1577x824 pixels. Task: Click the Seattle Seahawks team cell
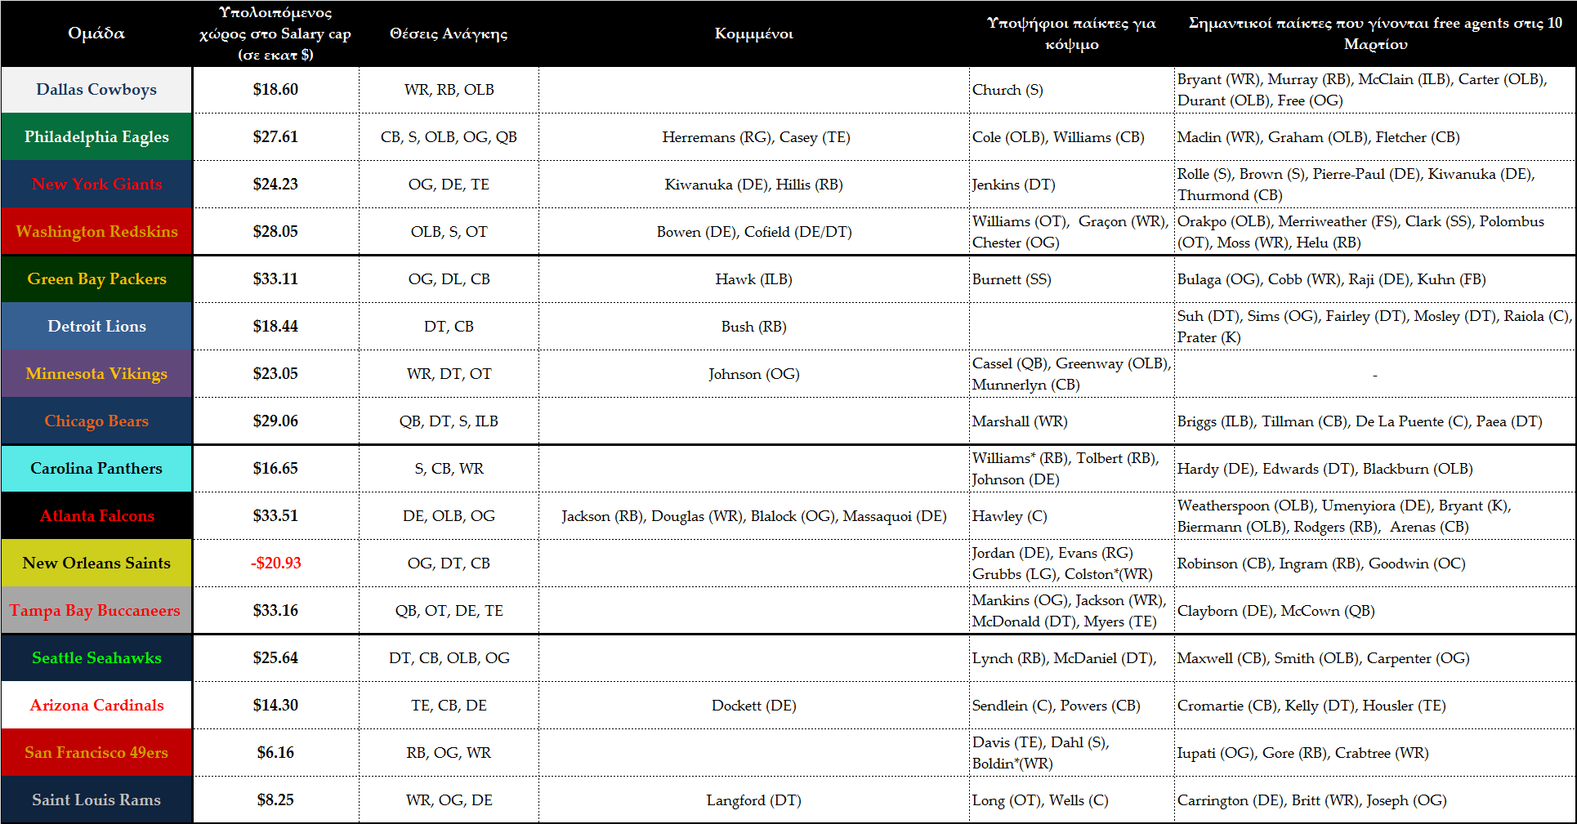[x=96, y=658]
